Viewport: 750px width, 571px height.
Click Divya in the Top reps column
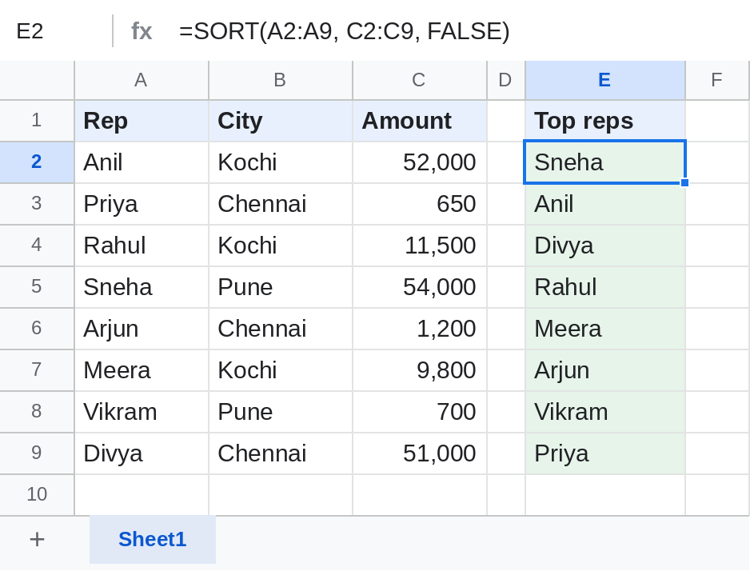pos(605,246)
